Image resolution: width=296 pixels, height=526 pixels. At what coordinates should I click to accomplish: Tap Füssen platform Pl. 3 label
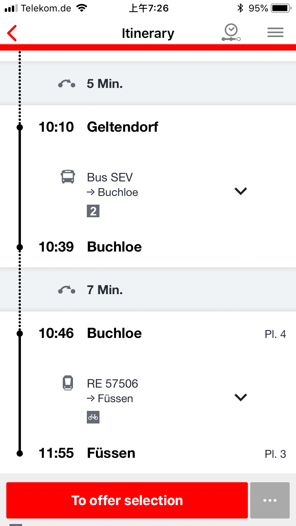[x=275, y=454]
